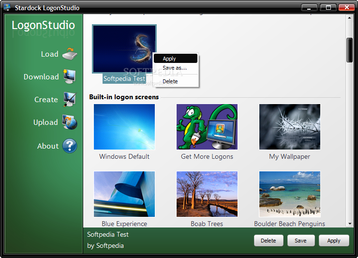Screen dimensions: 358x258
Task: Click the 'Windows Default' caption text
Action: click(124, 156)
